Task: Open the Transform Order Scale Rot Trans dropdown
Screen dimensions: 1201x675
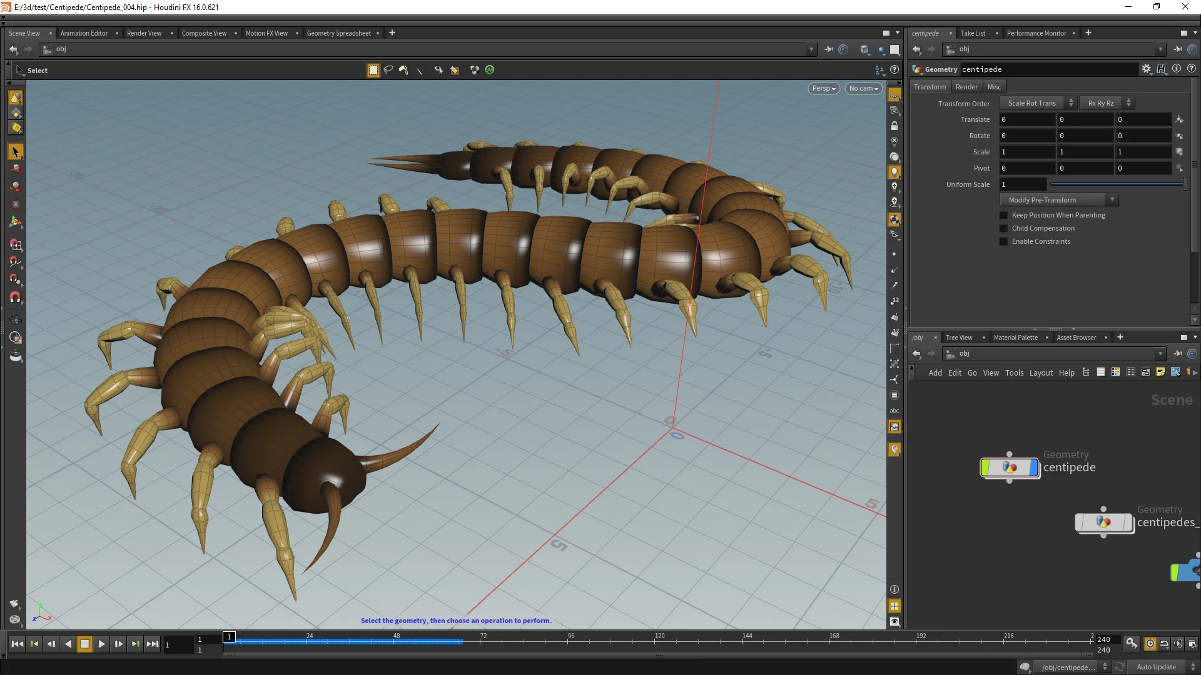Action: click(1036, 102)
